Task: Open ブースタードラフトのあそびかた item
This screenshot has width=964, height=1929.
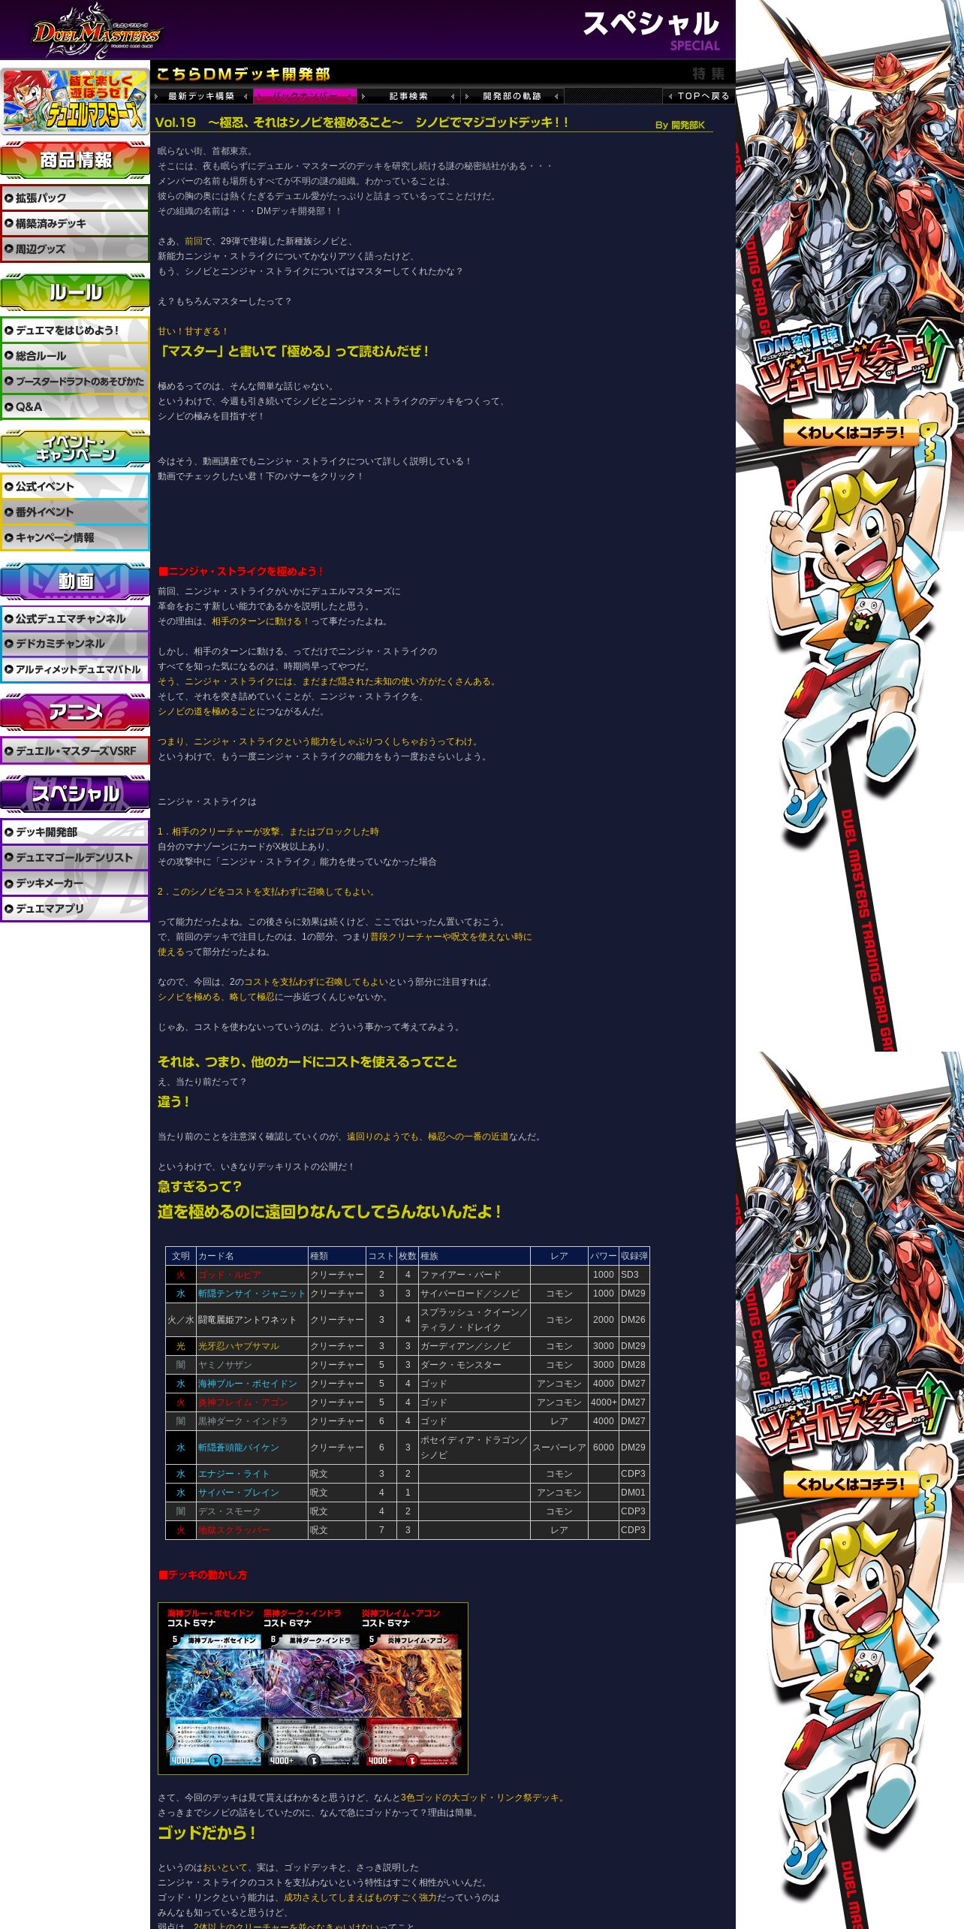Action: 75,381
